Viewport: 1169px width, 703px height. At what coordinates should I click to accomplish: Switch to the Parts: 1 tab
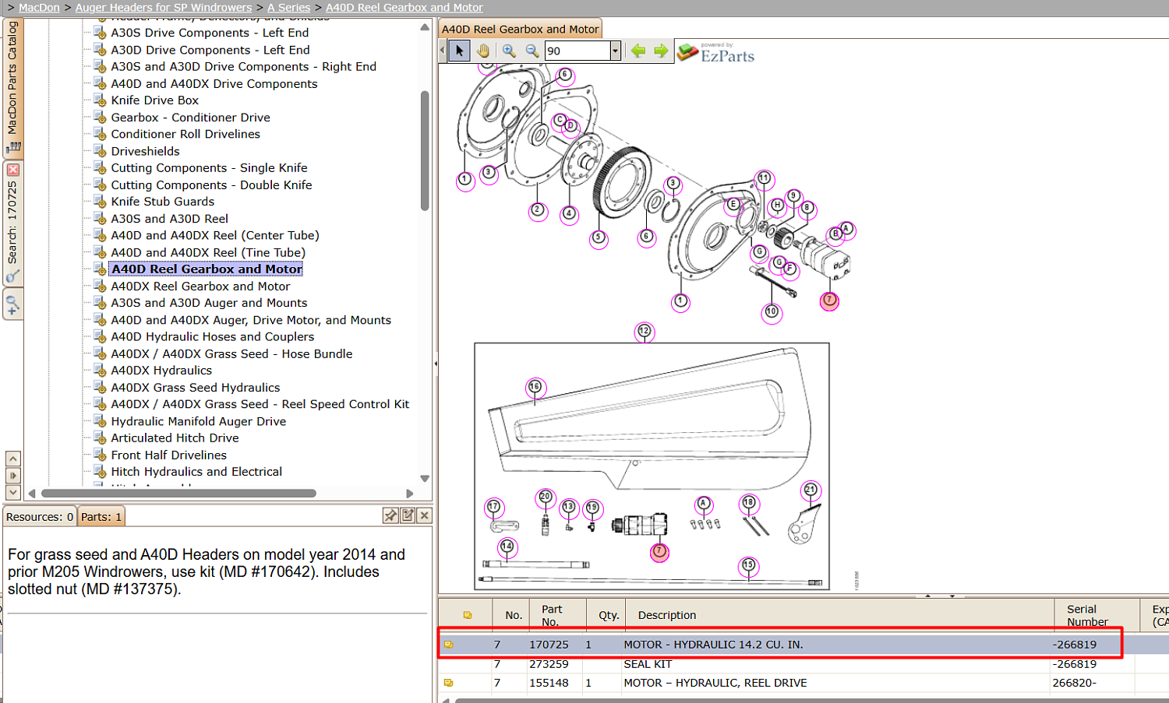[x=101, y=517]
